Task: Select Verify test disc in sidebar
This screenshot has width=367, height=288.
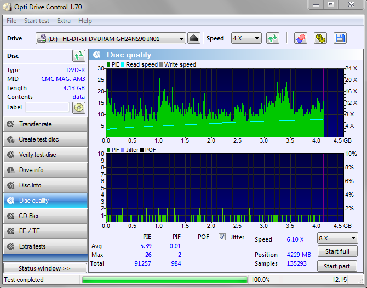Action: (x=45, y=155)
